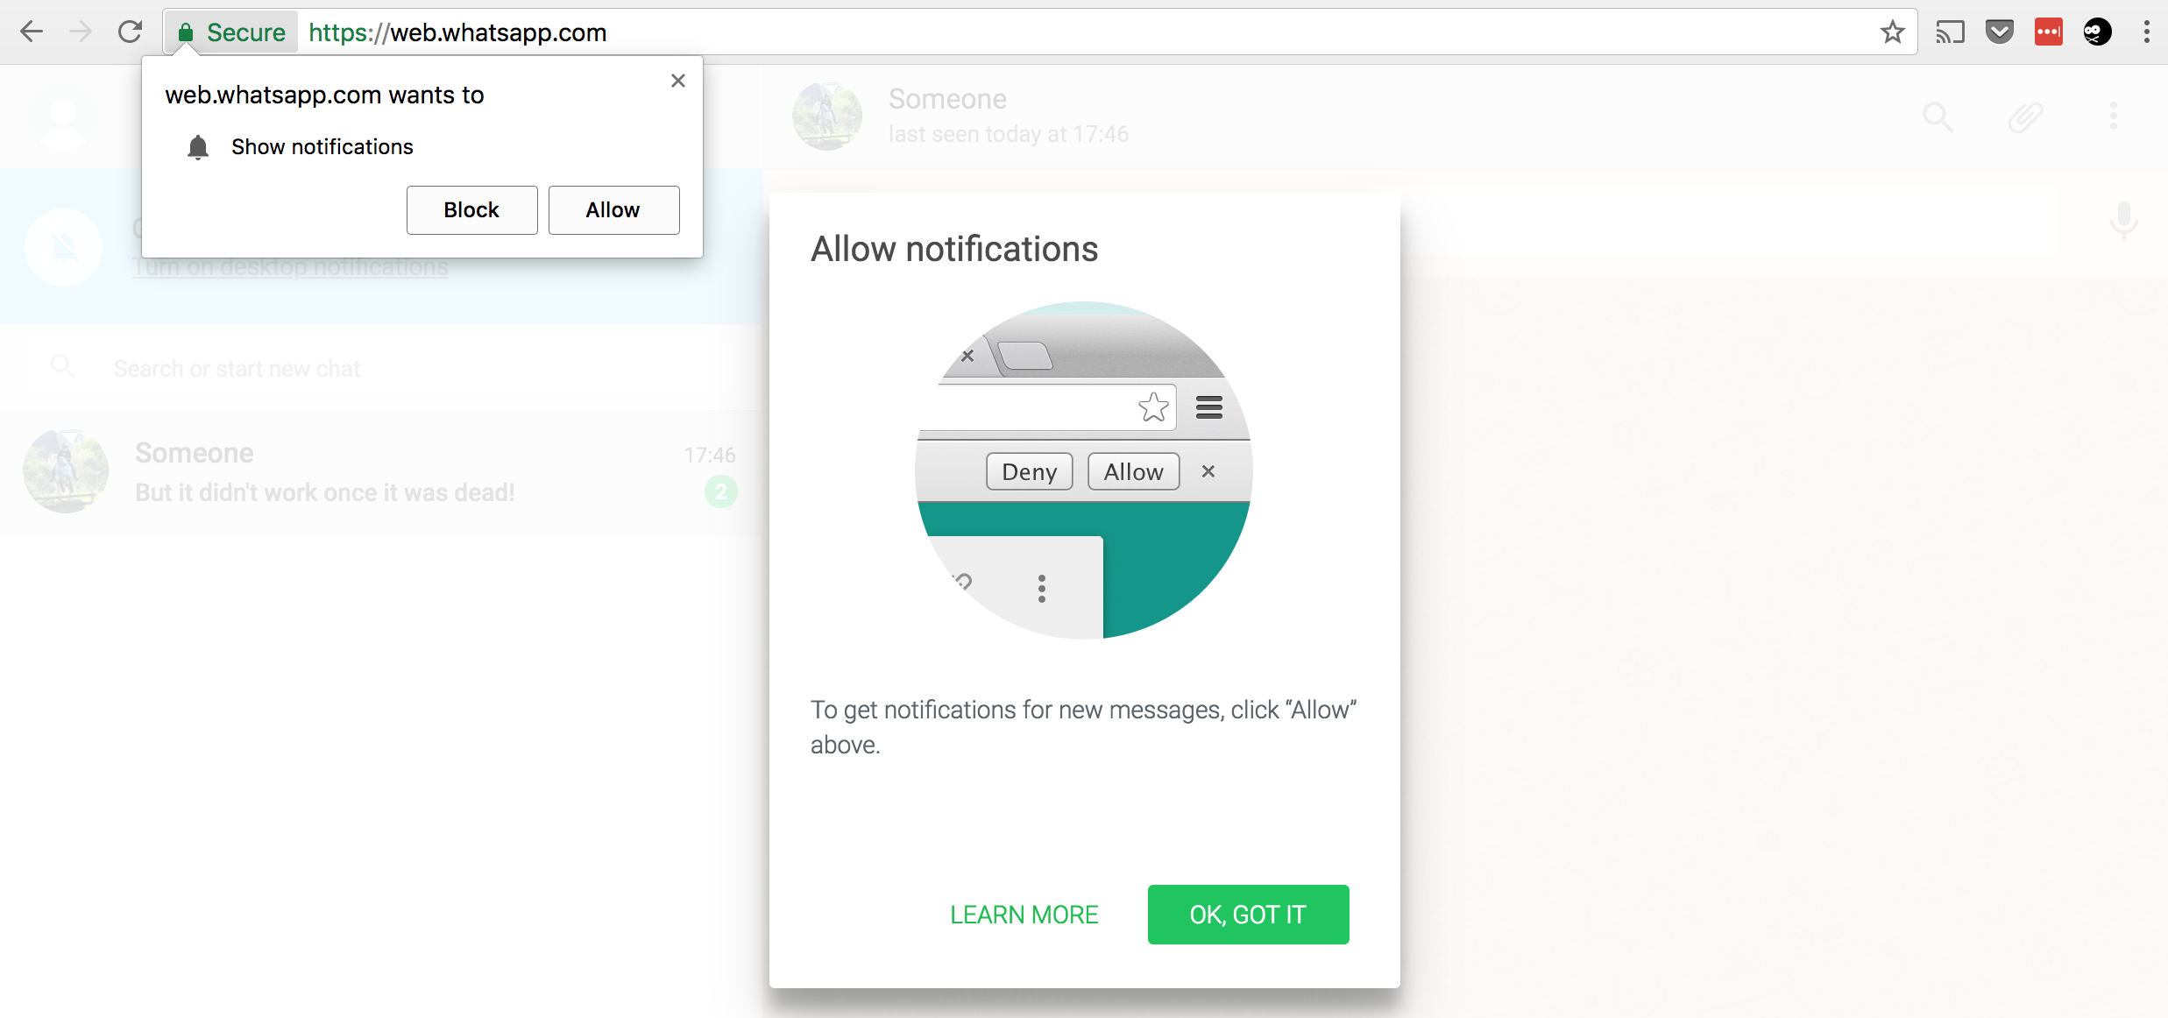The width and height of the screenshot is (2168, 1018).
Task: Click the green Secure padlock indicator
Action: [x=232, y=32]
